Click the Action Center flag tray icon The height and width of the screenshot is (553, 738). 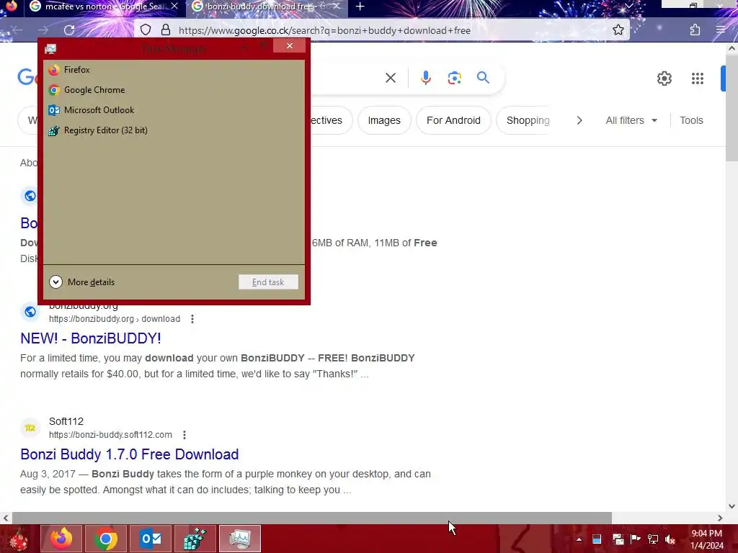point(635,539)
